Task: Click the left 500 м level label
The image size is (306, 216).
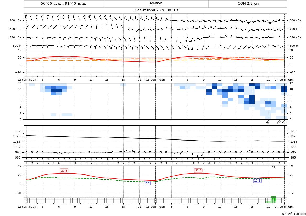Action: coord(17,46)
